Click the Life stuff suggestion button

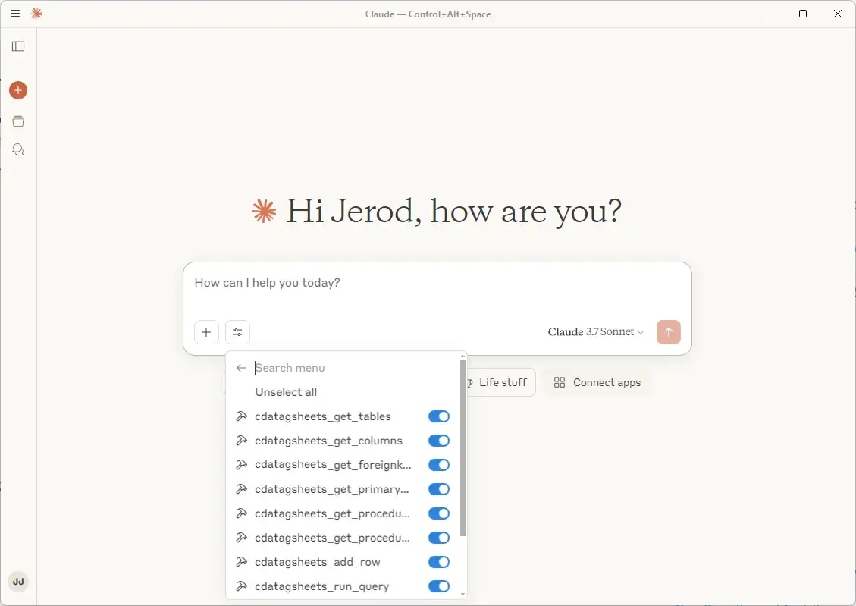pos(500,382)
